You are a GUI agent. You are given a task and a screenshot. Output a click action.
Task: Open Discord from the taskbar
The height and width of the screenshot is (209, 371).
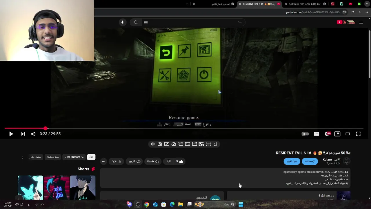(x=130, y=204)
